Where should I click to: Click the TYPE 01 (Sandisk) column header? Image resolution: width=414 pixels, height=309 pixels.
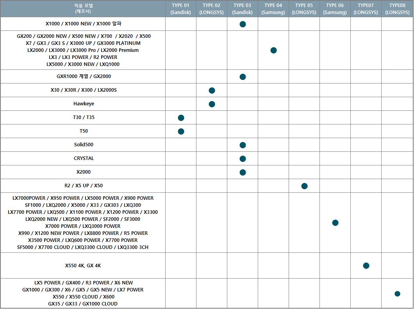coord(181,9)
